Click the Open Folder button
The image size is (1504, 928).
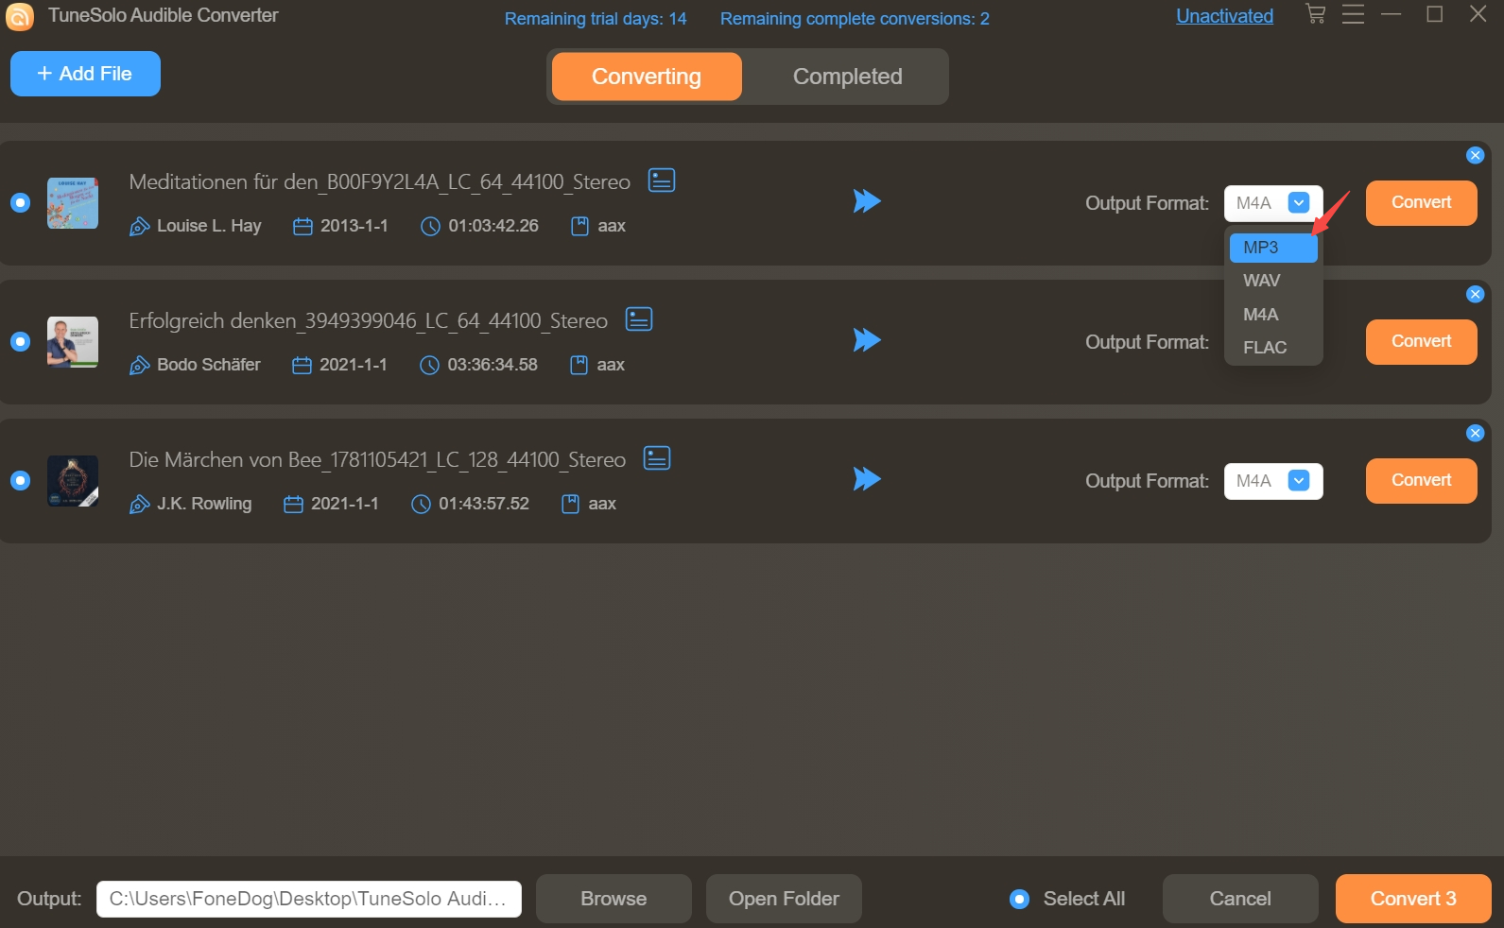coord(784,899)
